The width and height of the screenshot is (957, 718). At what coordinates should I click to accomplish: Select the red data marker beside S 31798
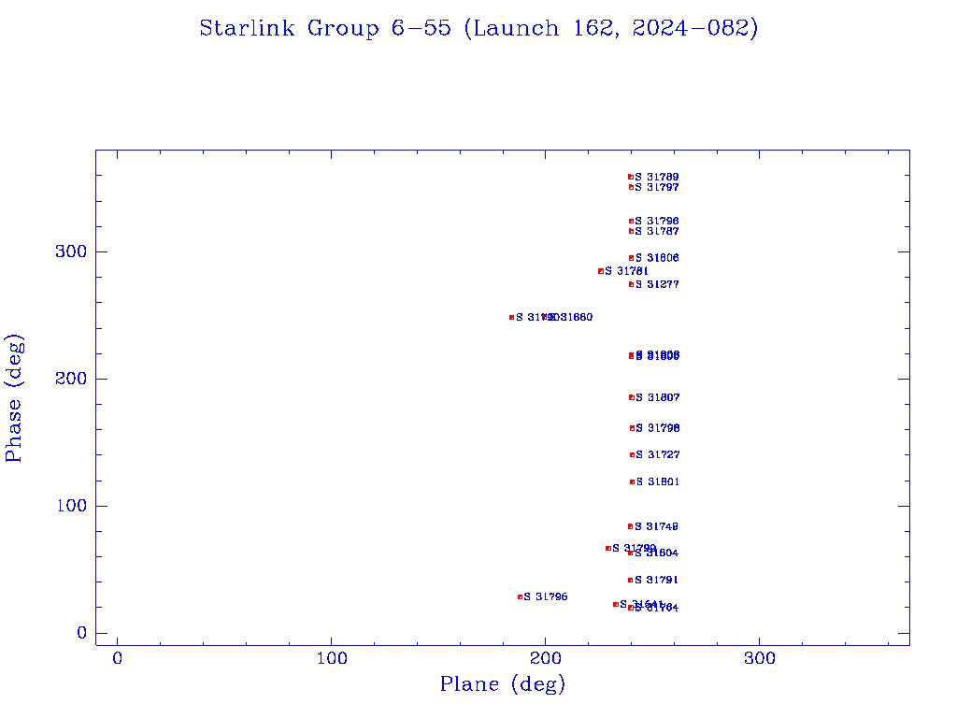633,428
